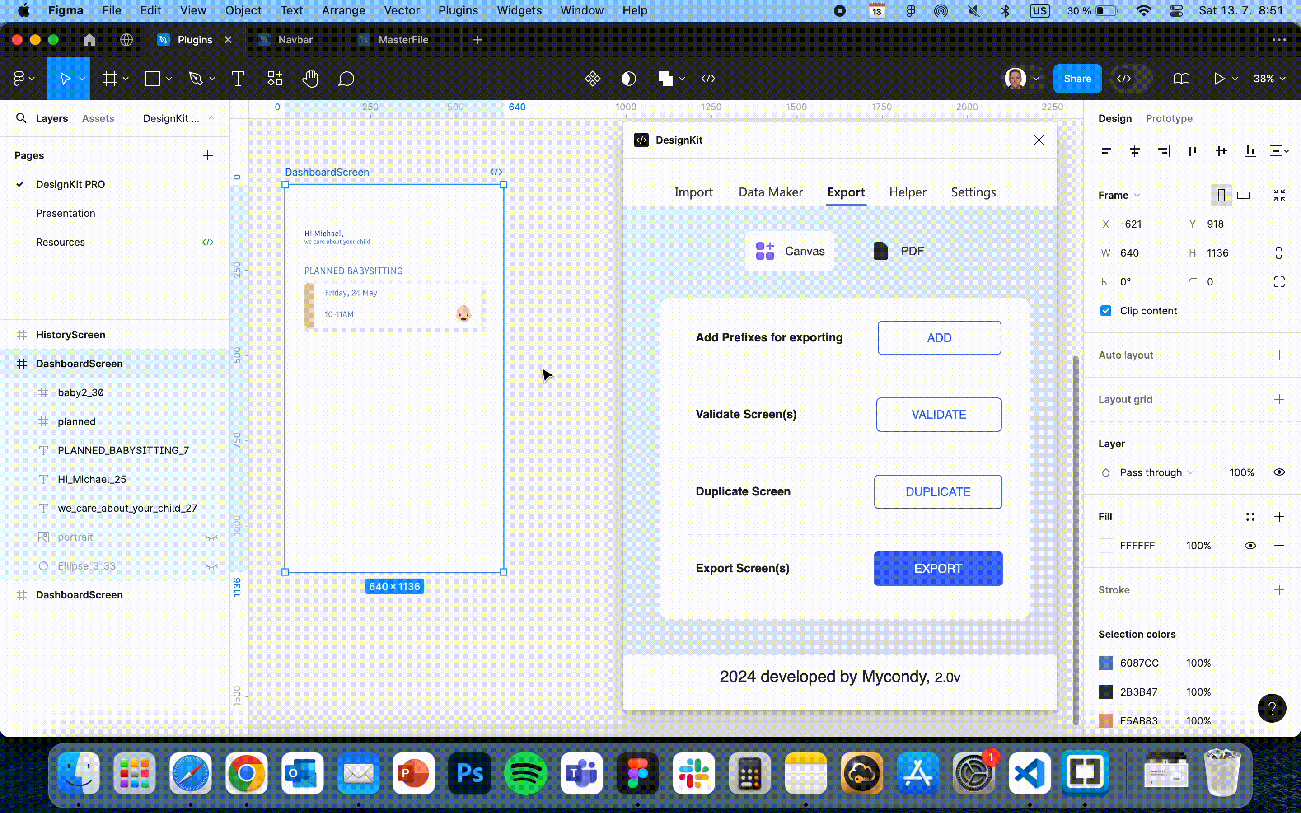Toggle the mask contrast icon

coord(628,79)
